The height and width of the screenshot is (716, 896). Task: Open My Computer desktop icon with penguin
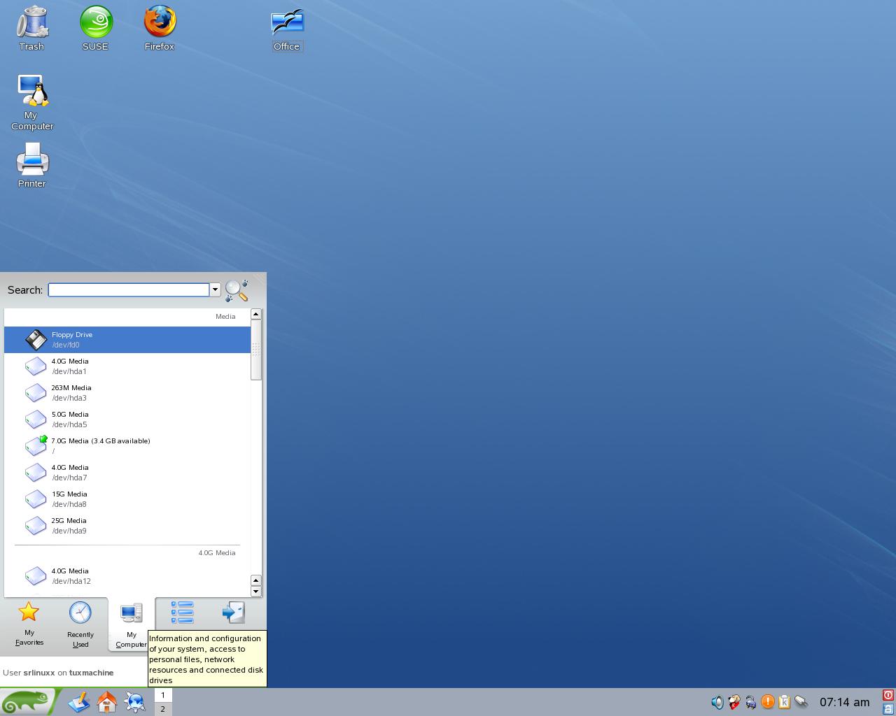[32, 102]
